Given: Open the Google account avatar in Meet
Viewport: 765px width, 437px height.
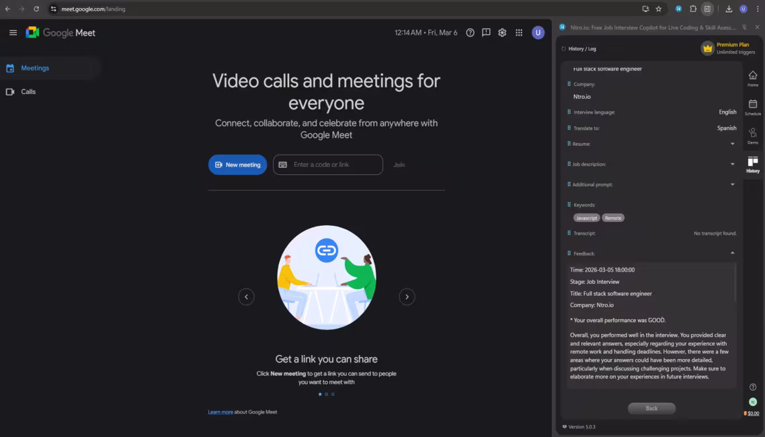Looking at the screenshot, I should tap(538, 33).
